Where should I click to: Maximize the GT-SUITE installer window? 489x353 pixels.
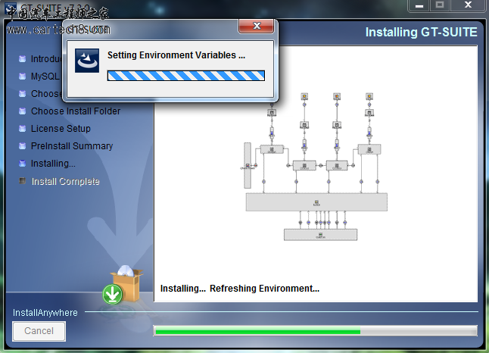(440, 5)
